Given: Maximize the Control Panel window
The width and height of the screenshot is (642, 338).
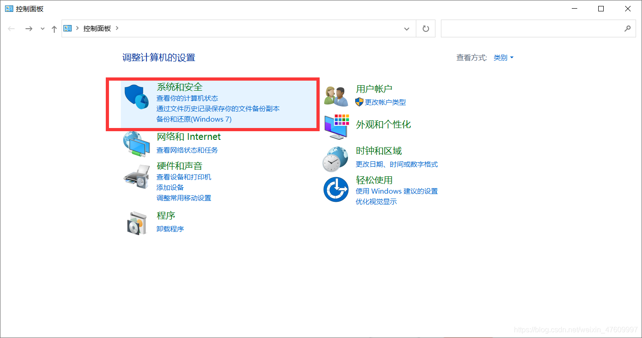Looking at the screenshot, I should click(601, 9).
